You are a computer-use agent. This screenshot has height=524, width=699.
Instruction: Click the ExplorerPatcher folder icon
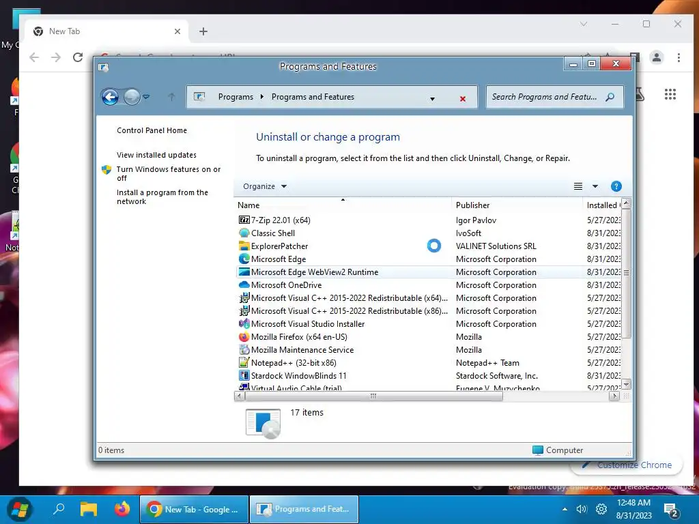(x=244, y=246)
